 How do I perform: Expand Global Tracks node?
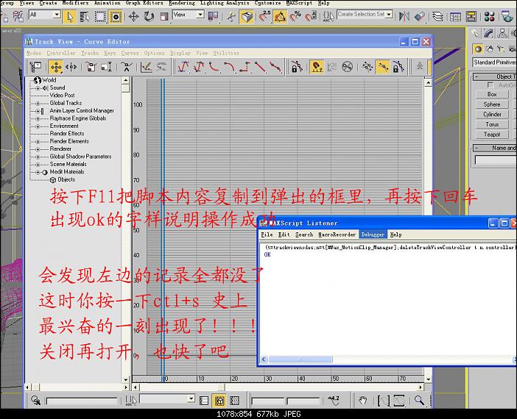pyautogui.click(x=38, y=104)
